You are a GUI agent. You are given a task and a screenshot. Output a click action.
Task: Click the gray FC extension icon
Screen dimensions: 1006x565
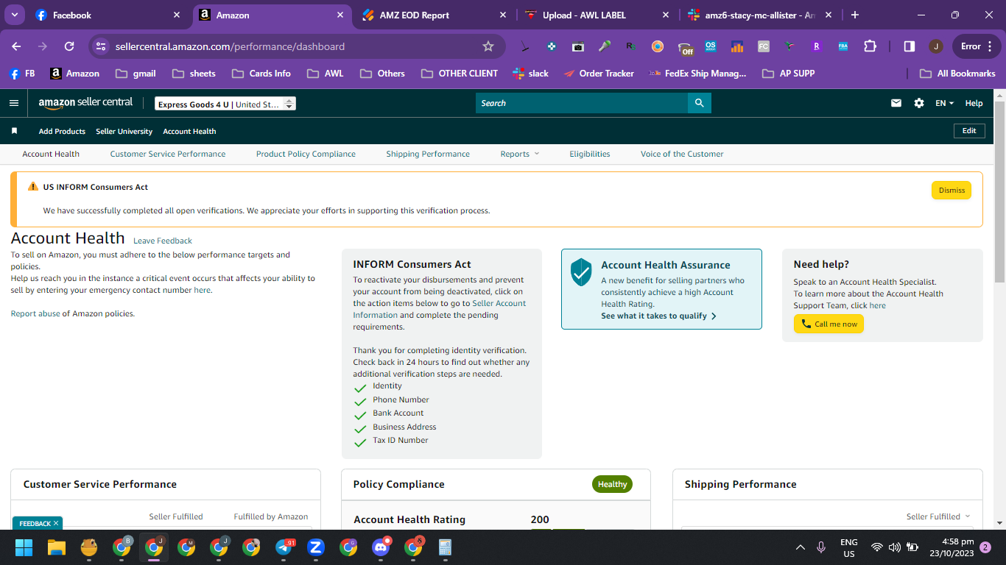point(764,46)
